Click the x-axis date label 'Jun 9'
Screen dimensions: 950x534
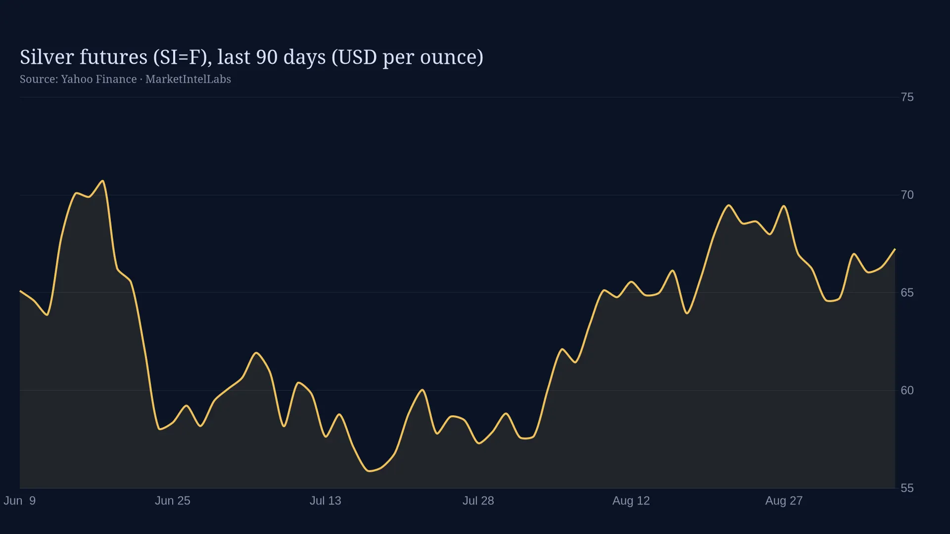click(x=20, y=500)
